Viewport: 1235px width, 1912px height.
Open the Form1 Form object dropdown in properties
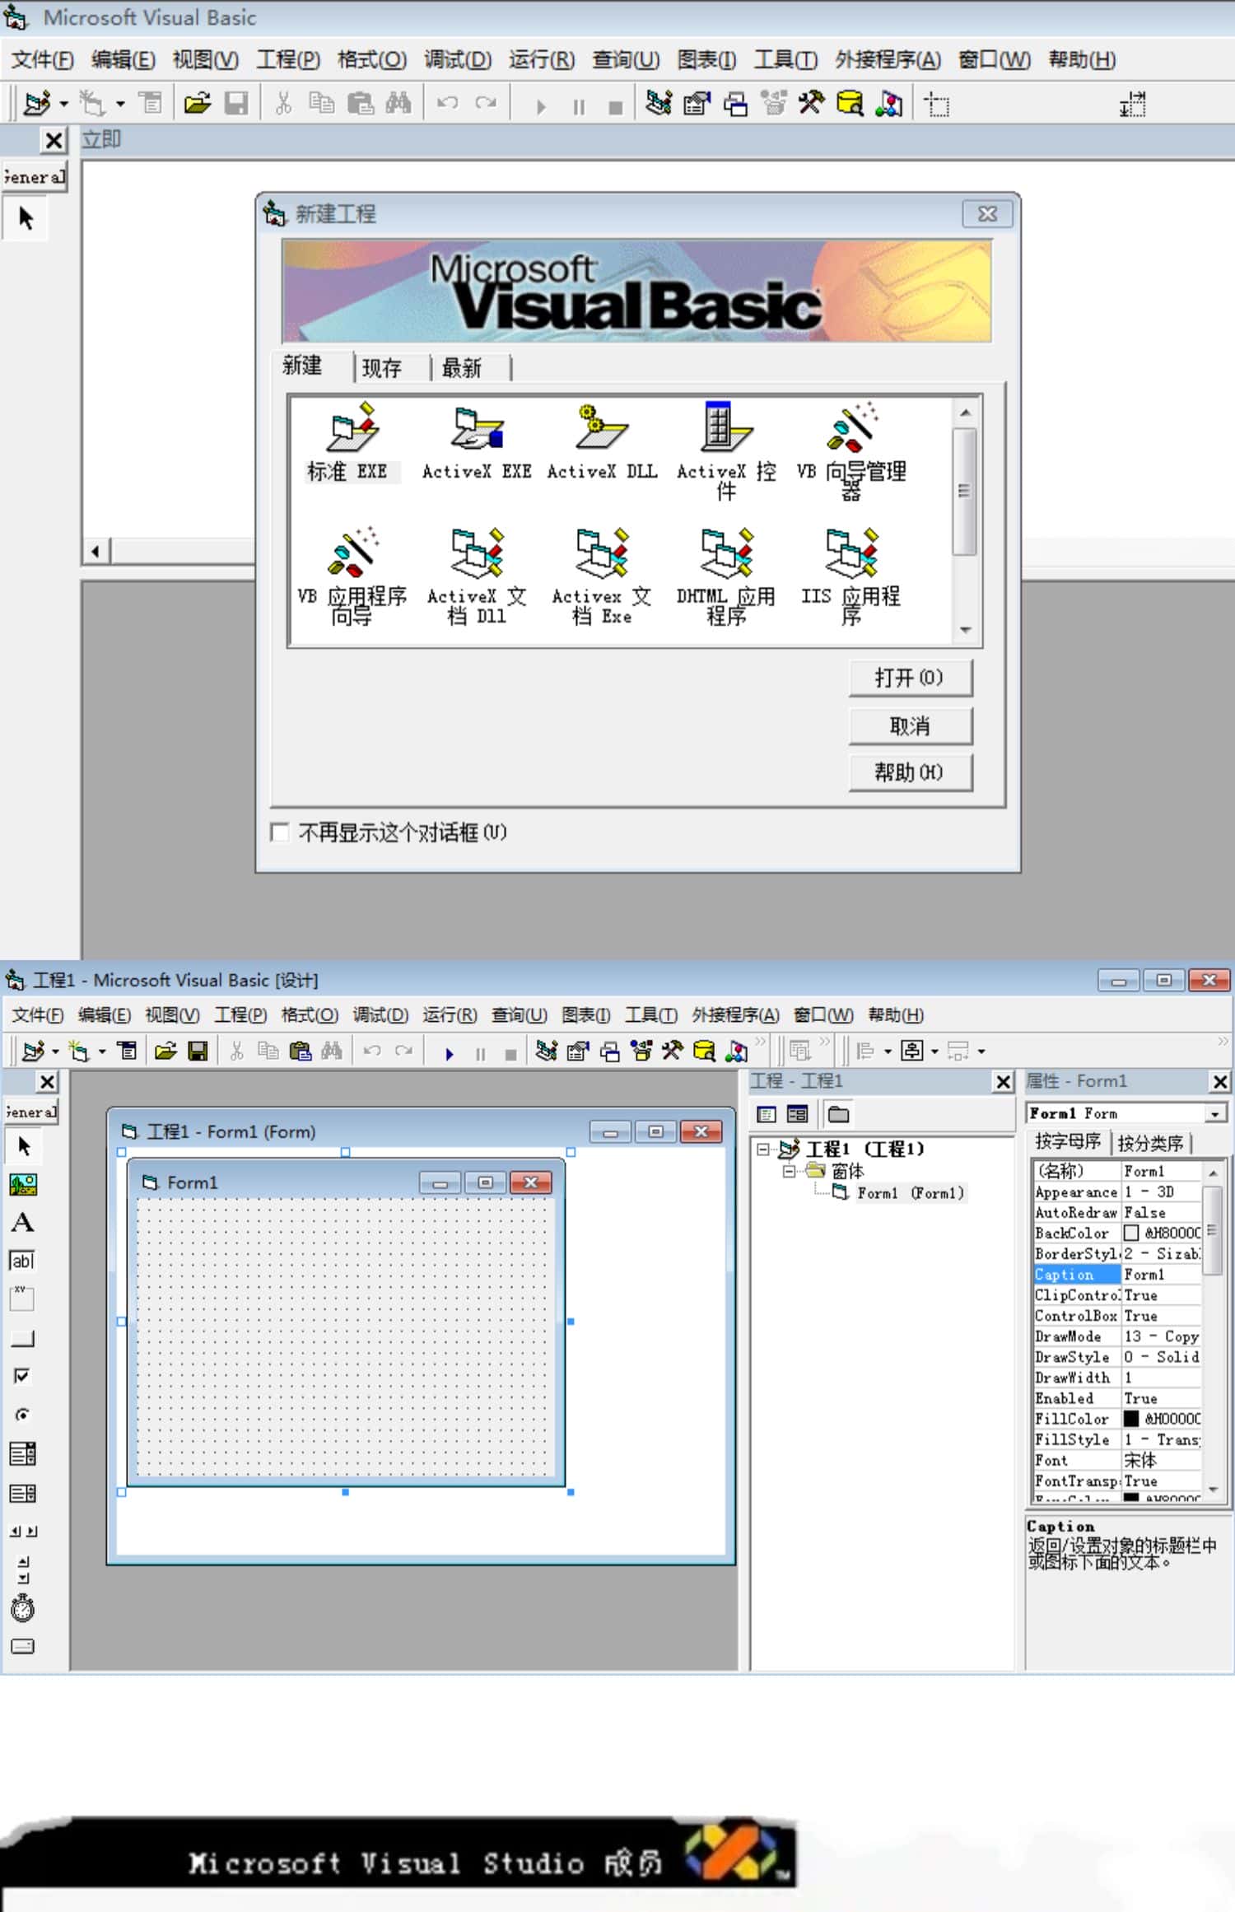tap(1214, 1113)
